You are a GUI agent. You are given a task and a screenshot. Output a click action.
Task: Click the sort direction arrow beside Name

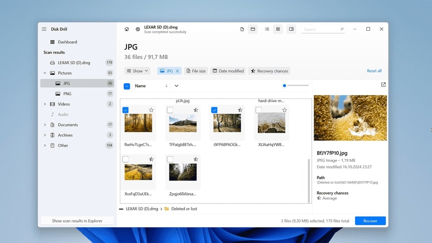click(166, 86)
